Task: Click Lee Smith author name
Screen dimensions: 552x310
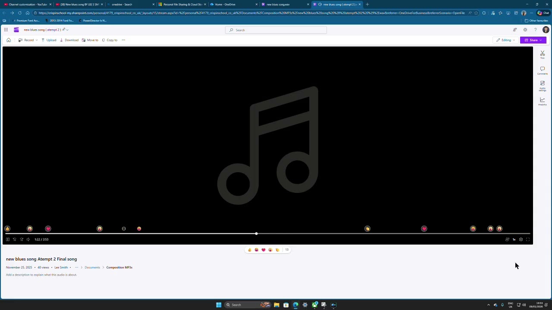Action: (61, 267)
